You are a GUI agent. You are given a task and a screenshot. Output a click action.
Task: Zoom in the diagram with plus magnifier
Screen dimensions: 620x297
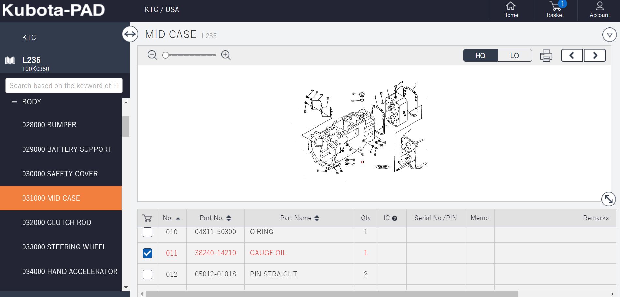click(226, 55)
